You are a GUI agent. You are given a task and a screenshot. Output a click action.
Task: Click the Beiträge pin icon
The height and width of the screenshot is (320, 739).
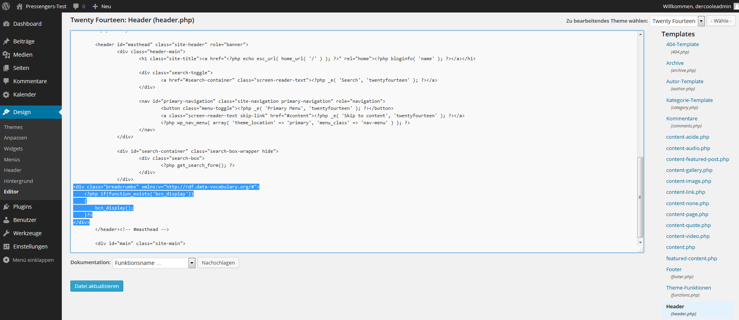tap(6, 41)
